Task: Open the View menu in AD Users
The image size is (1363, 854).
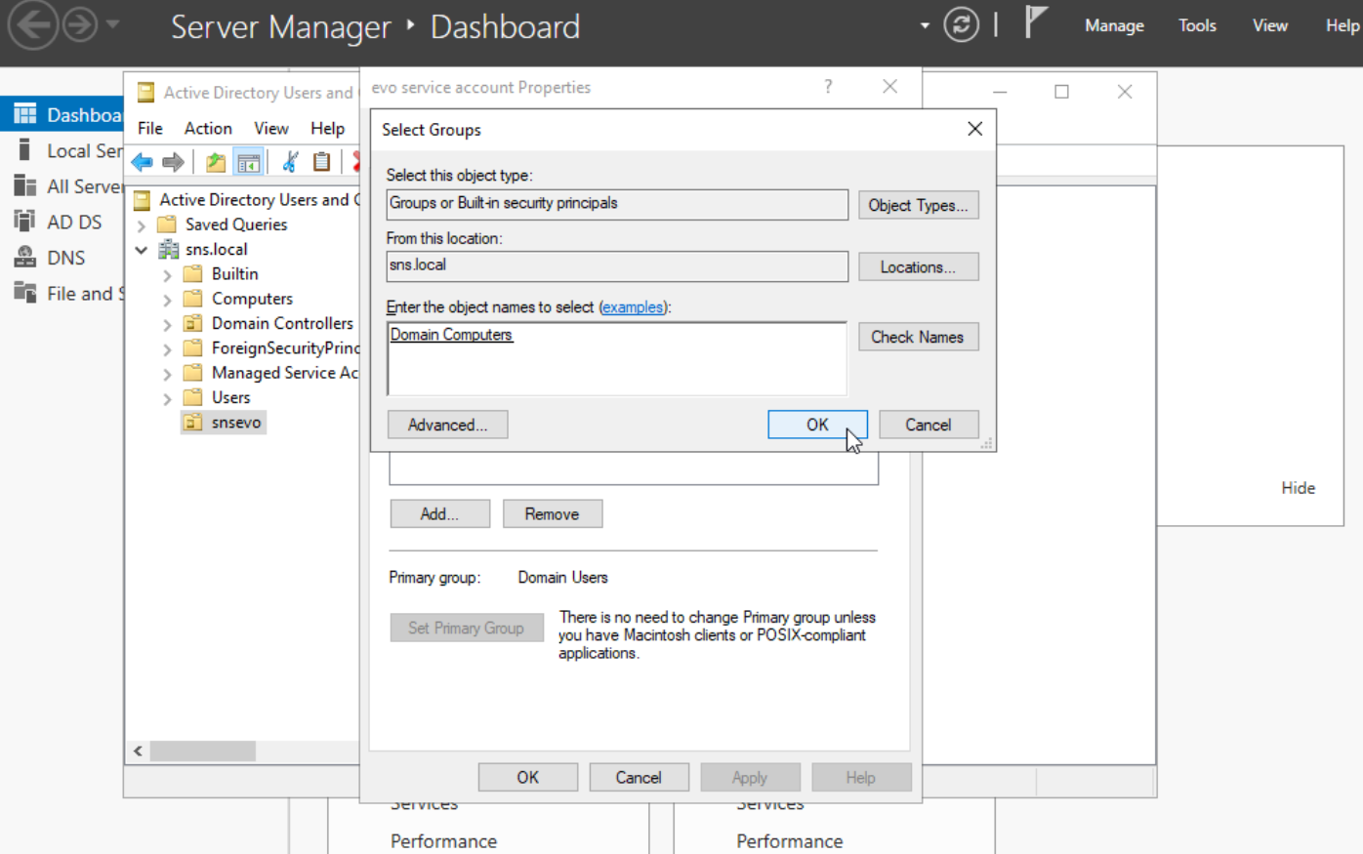Action: tap(271, 128)
